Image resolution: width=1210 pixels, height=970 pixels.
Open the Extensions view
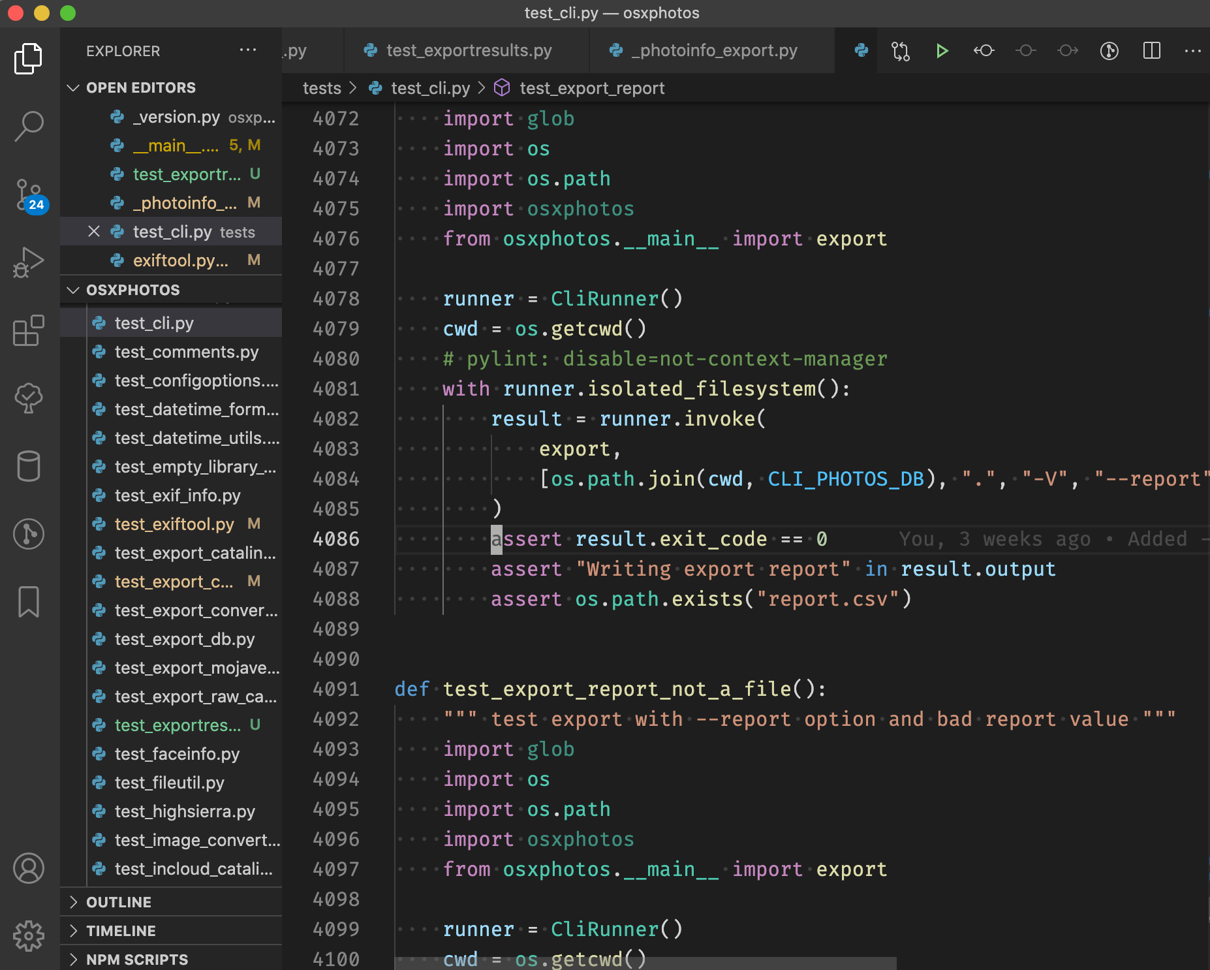pyautogui.click(x=29, y=330)
